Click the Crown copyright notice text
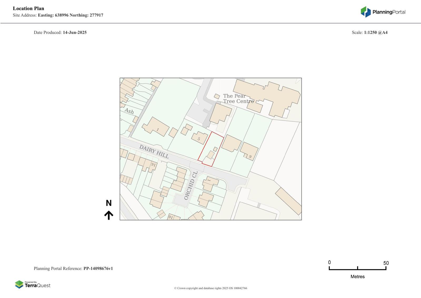 coord(210,288)
